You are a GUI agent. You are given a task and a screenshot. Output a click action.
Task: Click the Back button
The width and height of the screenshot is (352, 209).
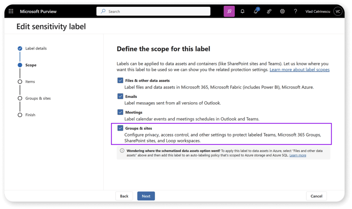pyautogui.click(x=124, y=196)
